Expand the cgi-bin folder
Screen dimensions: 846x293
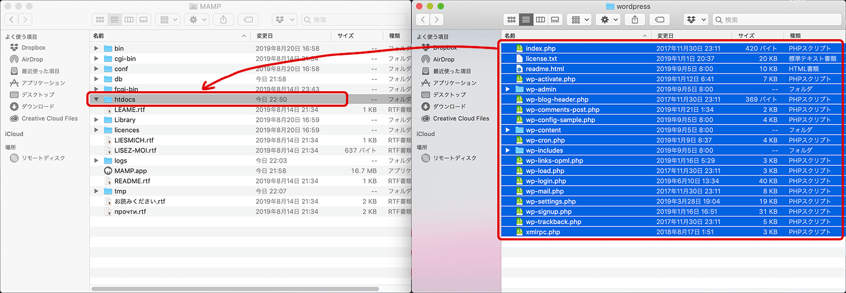(x=96, y=58)
